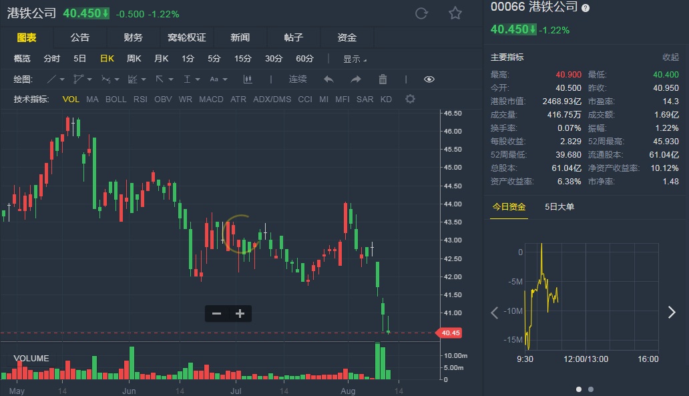Switch chart to 60分 interval
689x396 pixels.
coord(304,59)
